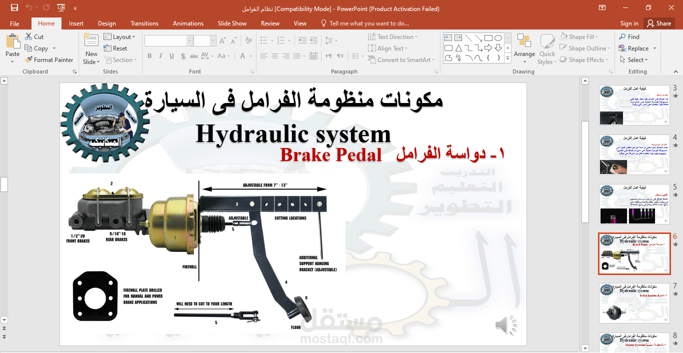Toggle Italic formatting

[x=160, y=56]
